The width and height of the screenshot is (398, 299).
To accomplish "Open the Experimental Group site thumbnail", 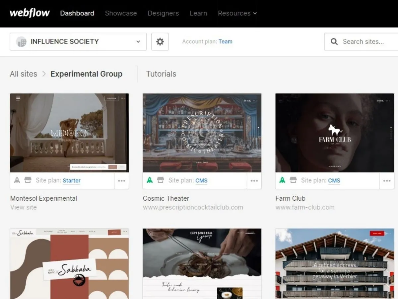I will [202, 264].
